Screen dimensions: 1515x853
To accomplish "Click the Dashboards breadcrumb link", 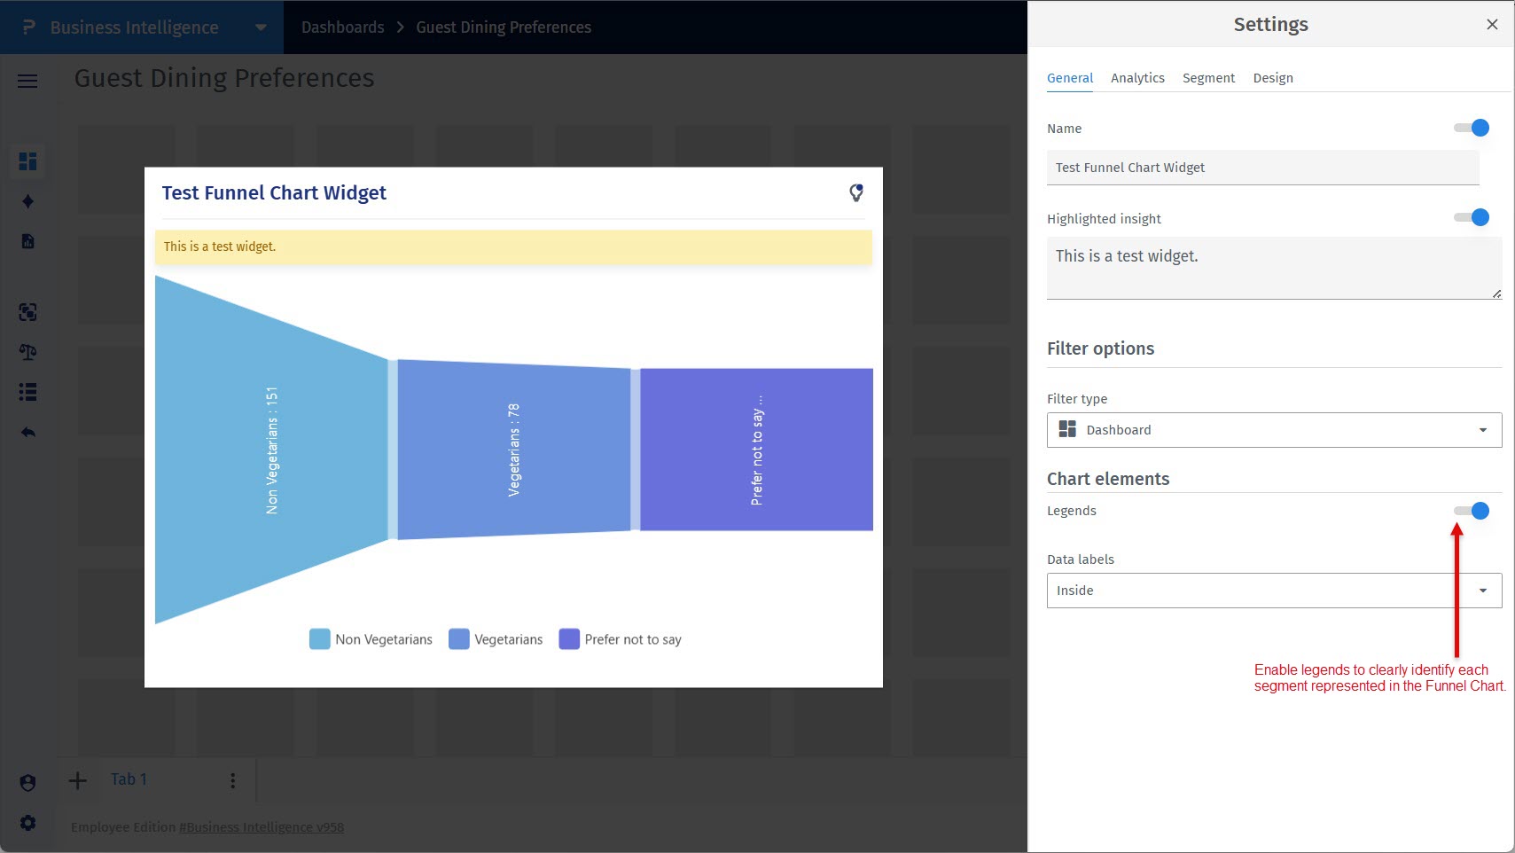I will tap(342, 27).
